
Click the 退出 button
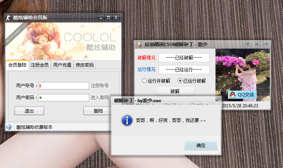click(29, 111)
